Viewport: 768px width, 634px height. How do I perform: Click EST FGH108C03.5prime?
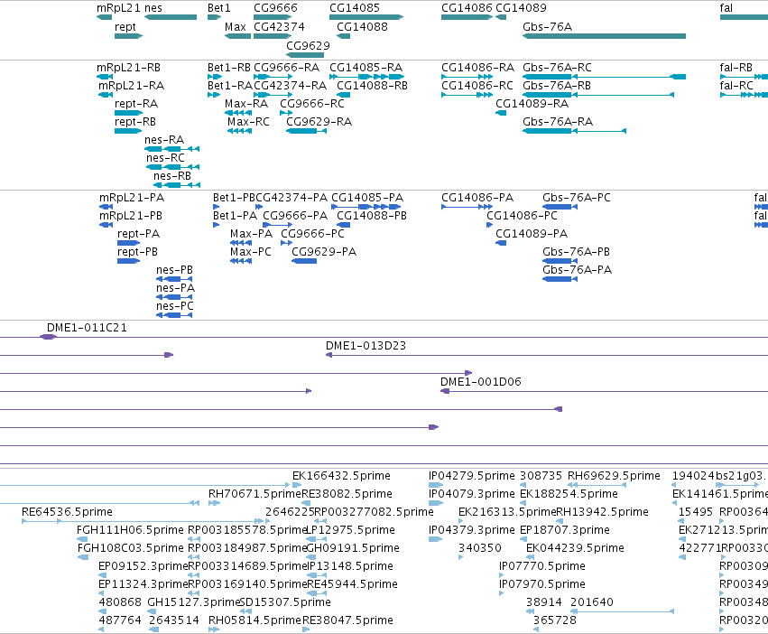(x=130, y=548)
